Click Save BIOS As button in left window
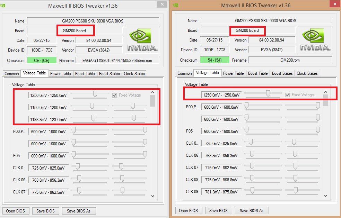Viewport: 341px width, 218px height. 79,211
